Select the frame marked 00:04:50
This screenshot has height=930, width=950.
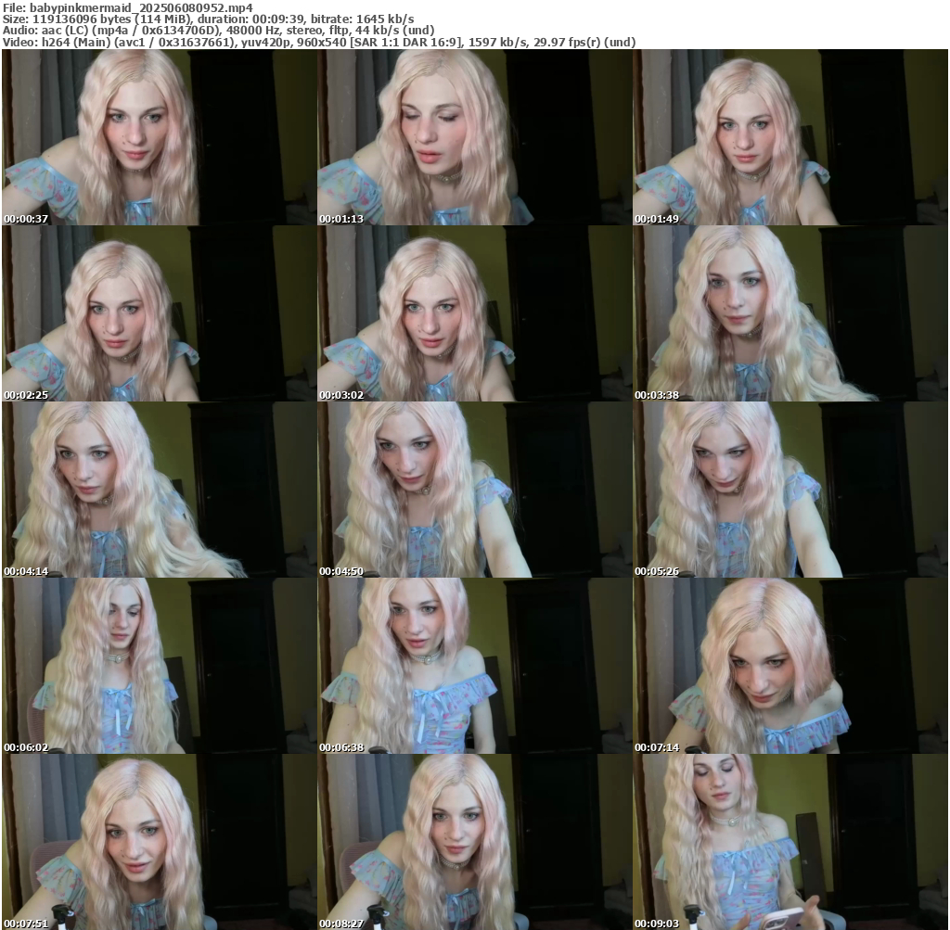point(475,490)
